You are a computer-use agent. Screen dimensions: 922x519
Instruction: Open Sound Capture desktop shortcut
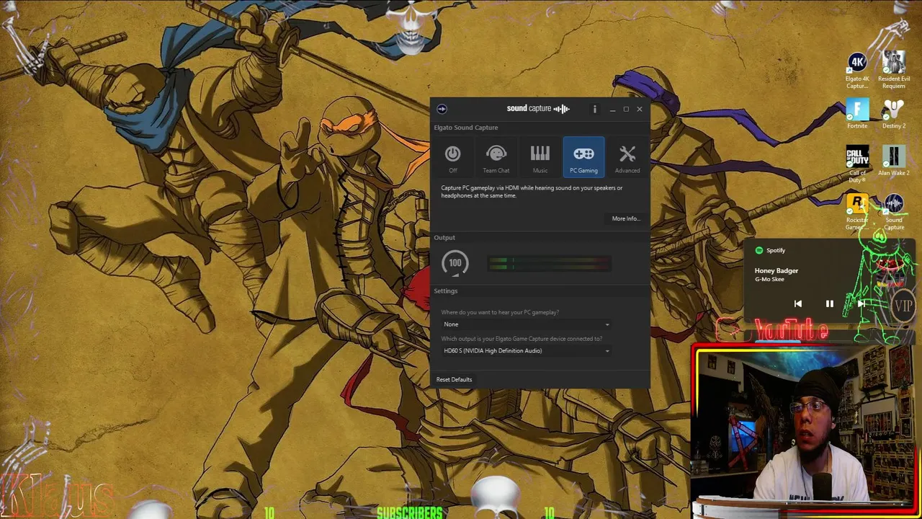(894, 213)
